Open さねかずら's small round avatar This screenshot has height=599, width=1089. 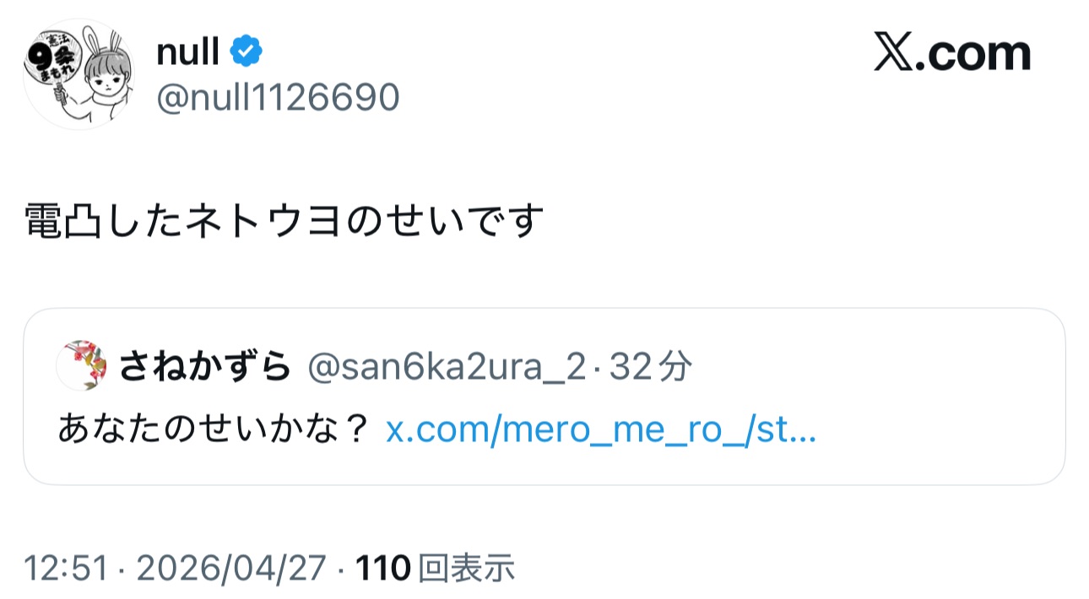(x=80, y=365)
